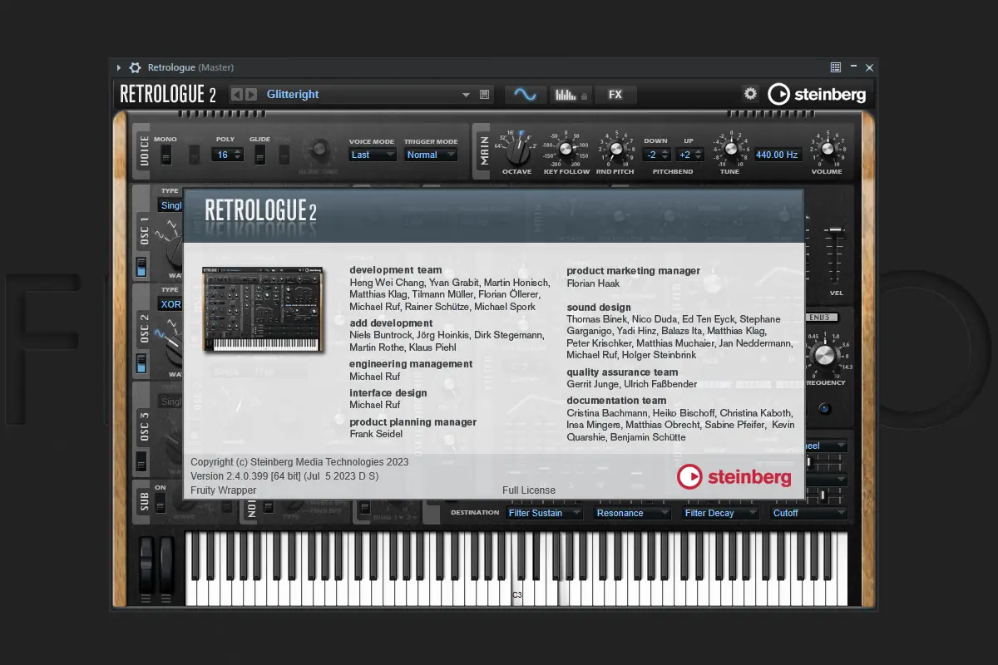Open the FL wrapper settings gear icon

point(135,68)
